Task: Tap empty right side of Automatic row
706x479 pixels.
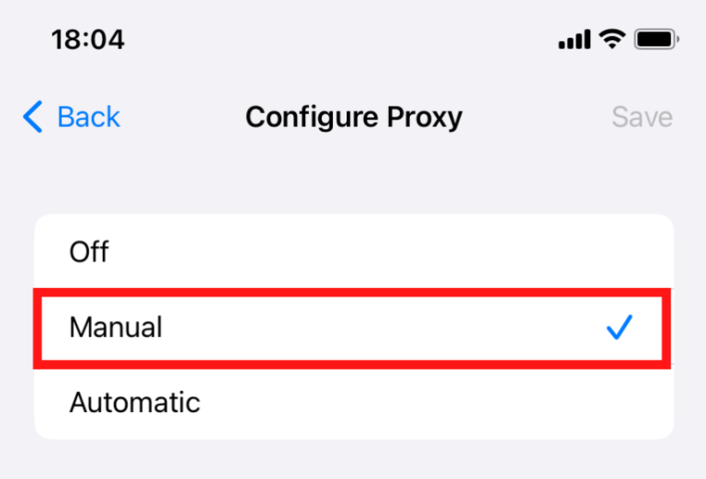Action: [x=552, y=402]
